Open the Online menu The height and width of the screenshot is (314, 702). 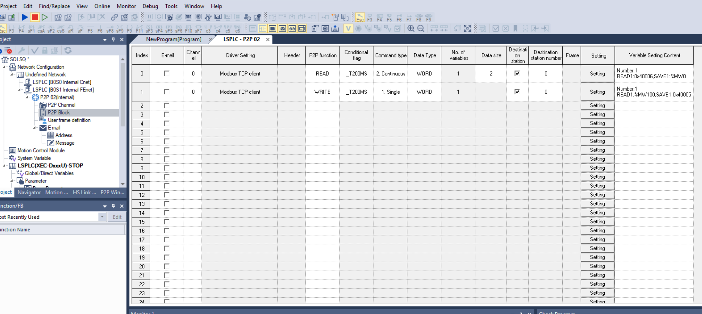pos(102,6)
